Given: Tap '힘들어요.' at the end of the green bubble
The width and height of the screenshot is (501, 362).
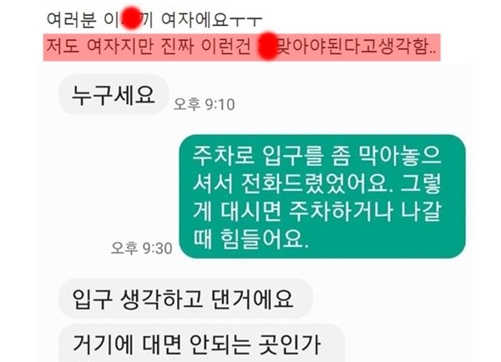Looking at the screenshot, I should coord(264,239).
